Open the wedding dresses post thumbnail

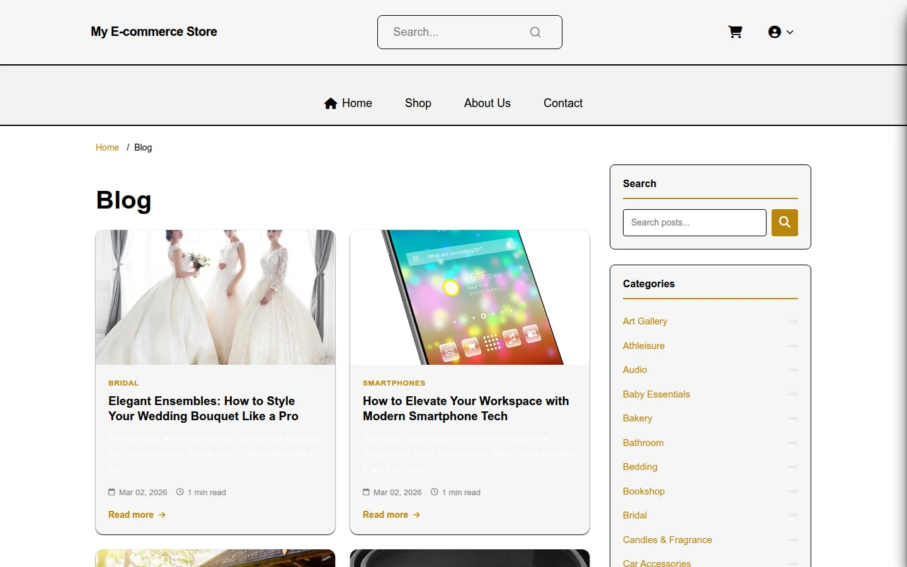215,297
